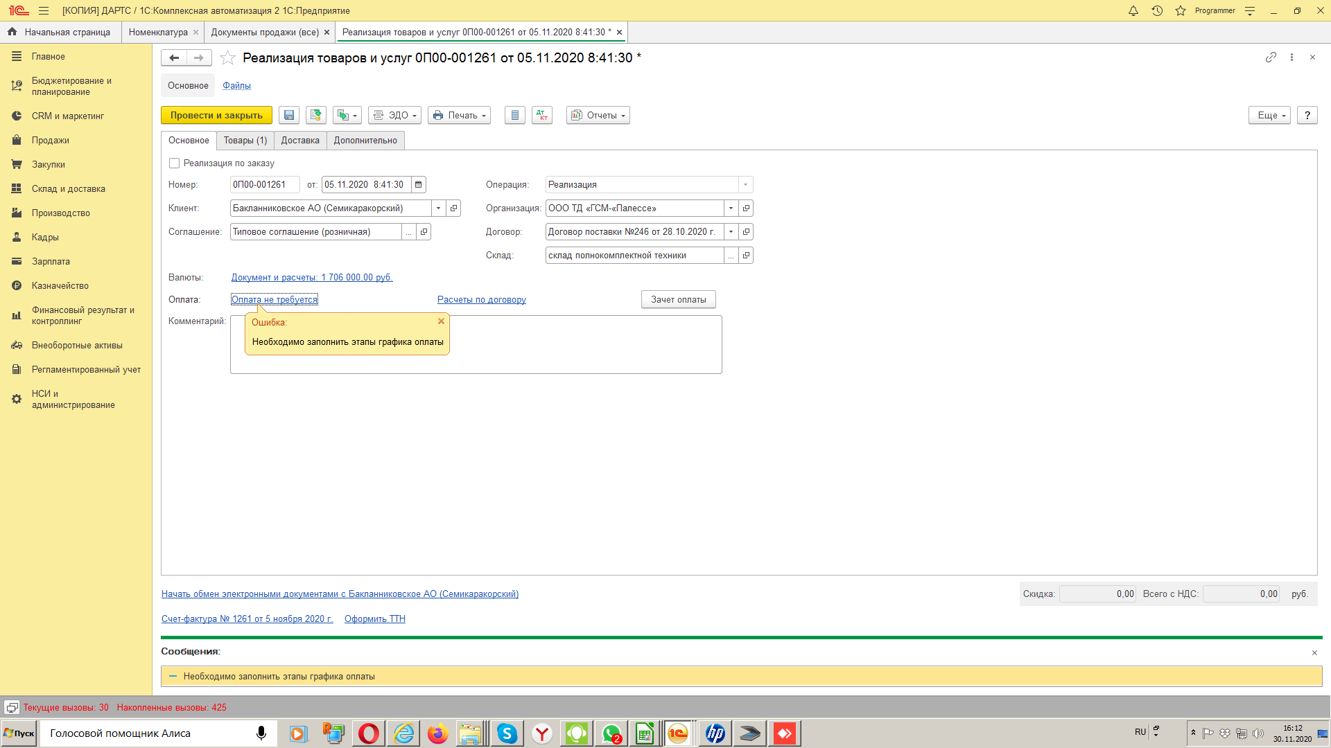1331x748 pixels.
Task: Open the Организация record
Action: pyautogui.click(x=746, y=208)
